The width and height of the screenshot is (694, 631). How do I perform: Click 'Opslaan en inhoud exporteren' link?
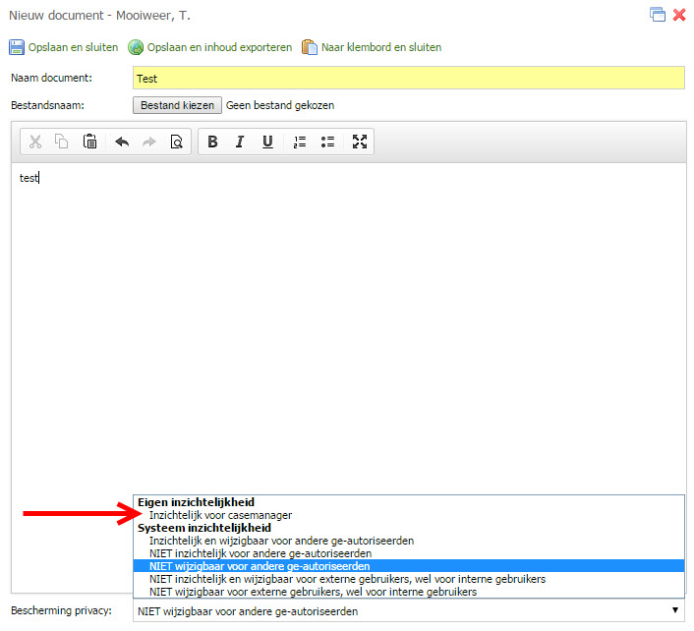219,47
